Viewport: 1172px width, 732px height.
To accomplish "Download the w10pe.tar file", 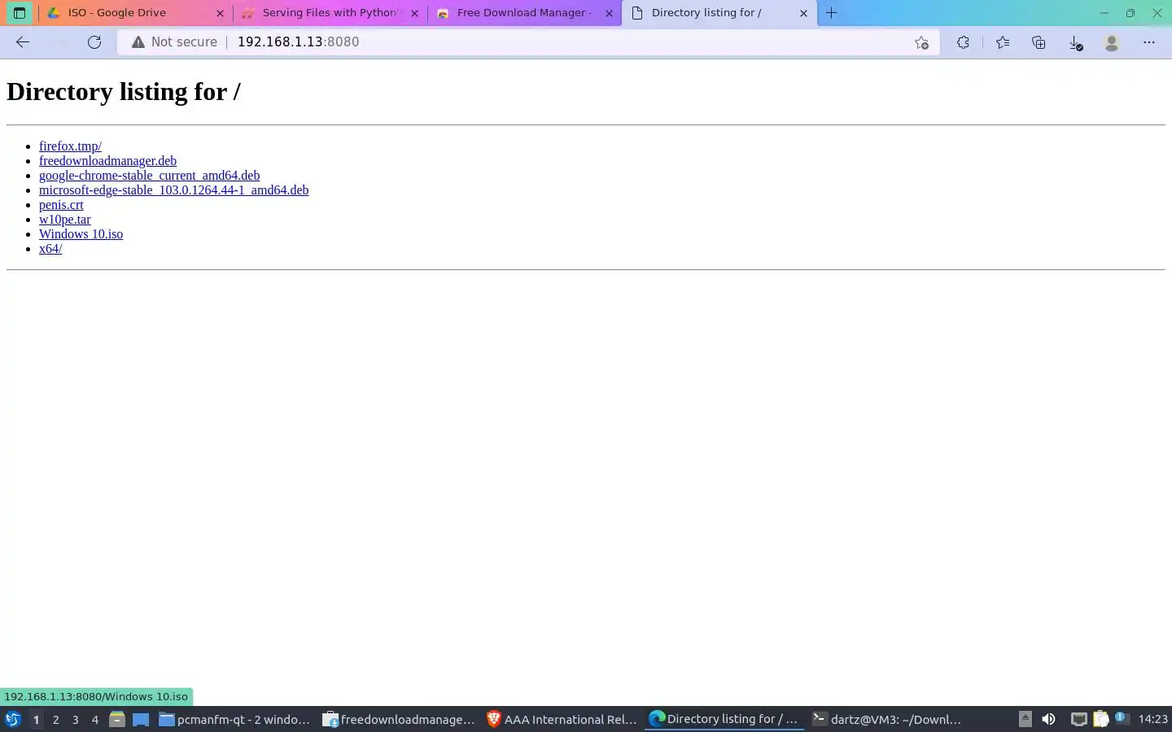I will point(65,220).
